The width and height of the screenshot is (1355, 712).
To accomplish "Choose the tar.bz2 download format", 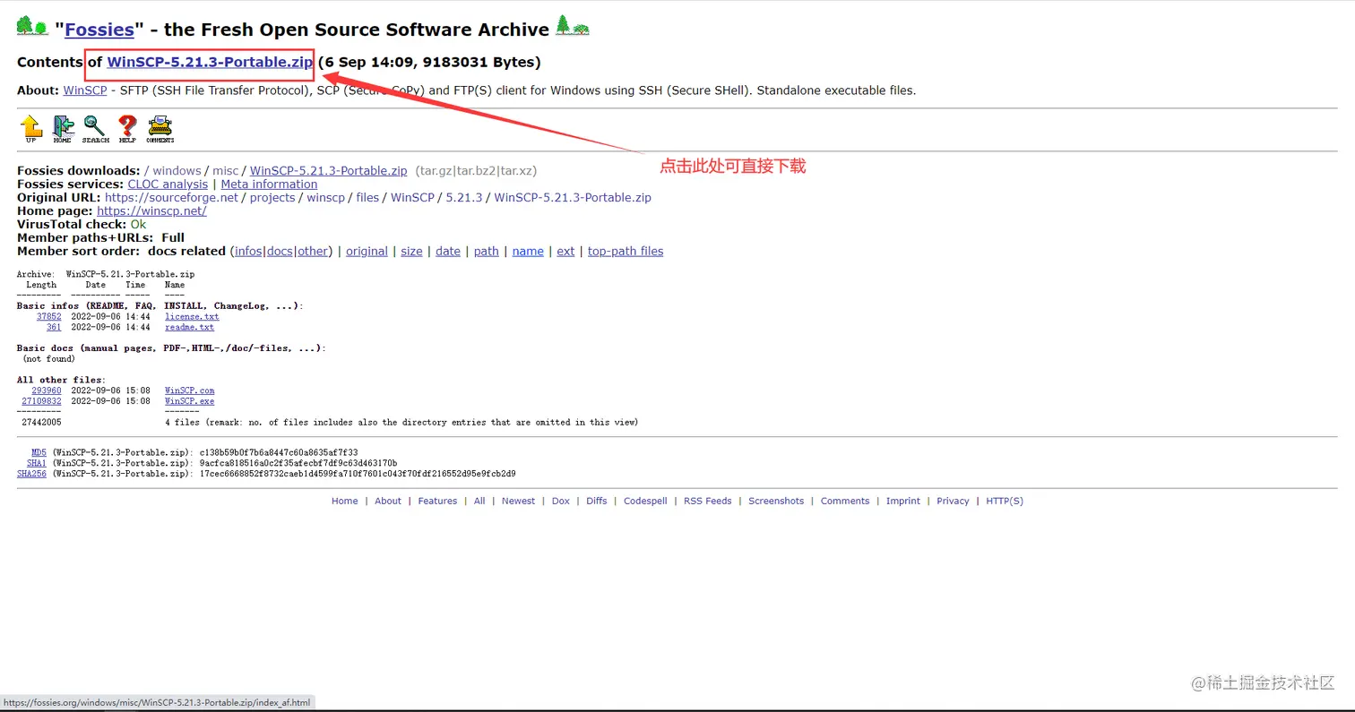I will pos(476,171).
